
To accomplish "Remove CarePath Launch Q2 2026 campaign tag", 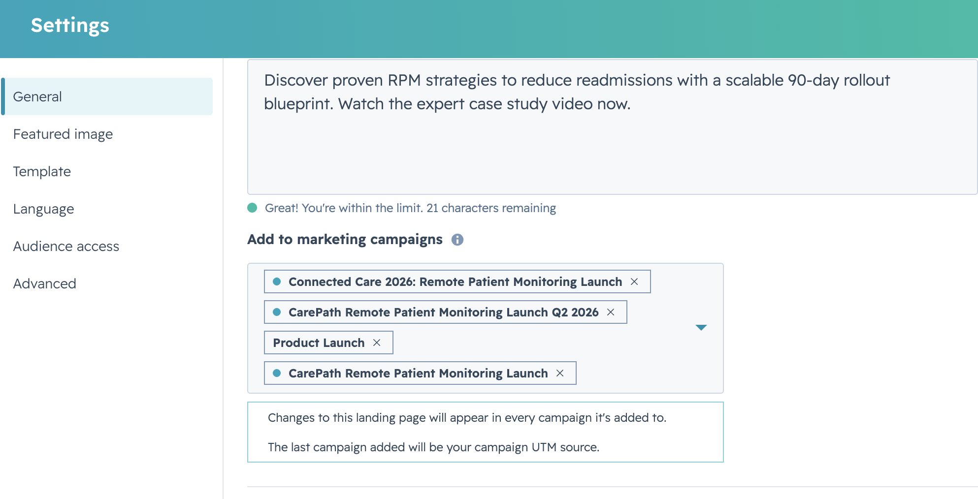I will click(611, 312).
